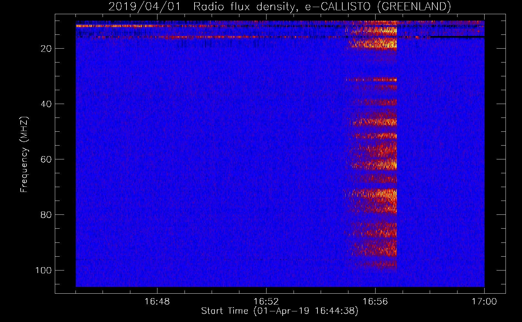This screenshot has height=322, width=522.
Task: Click the '100' frequency axis label
Action: tap(44, 270)
